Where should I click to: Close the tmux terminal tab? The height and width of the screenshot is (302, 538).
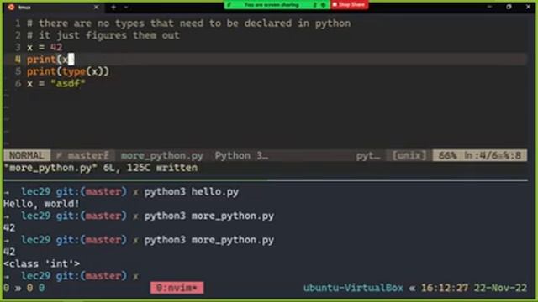point(96,7)
